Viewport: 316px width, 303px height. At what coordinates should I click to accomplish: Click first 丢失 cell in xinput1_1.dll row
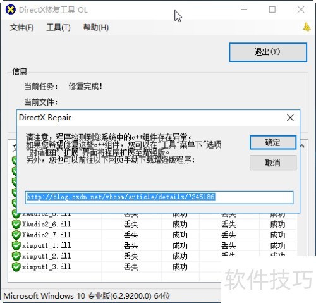pos(131,245)
